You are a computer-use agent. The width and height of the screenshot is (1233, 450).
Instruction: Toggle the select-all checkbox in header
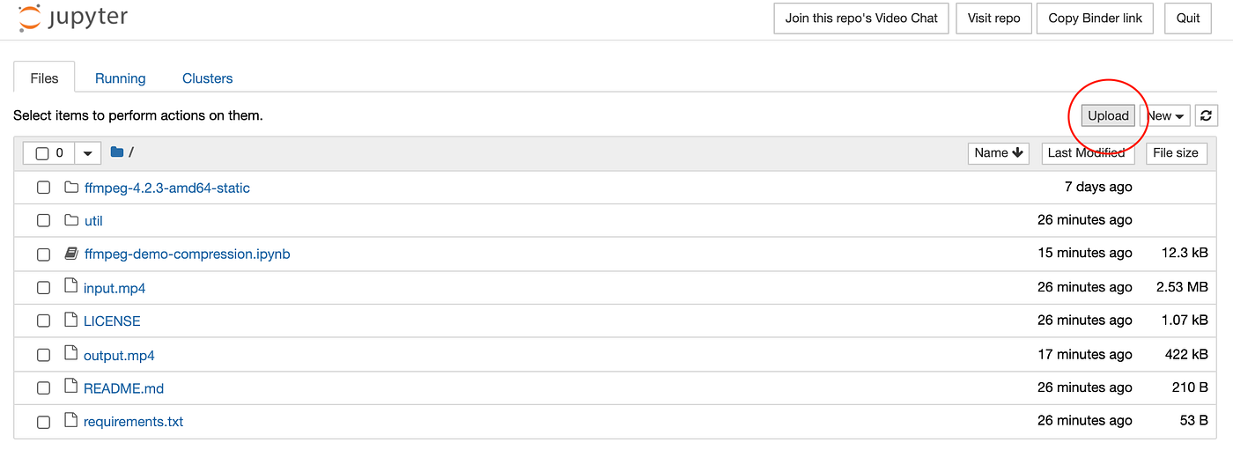click(x=42, y=153)
